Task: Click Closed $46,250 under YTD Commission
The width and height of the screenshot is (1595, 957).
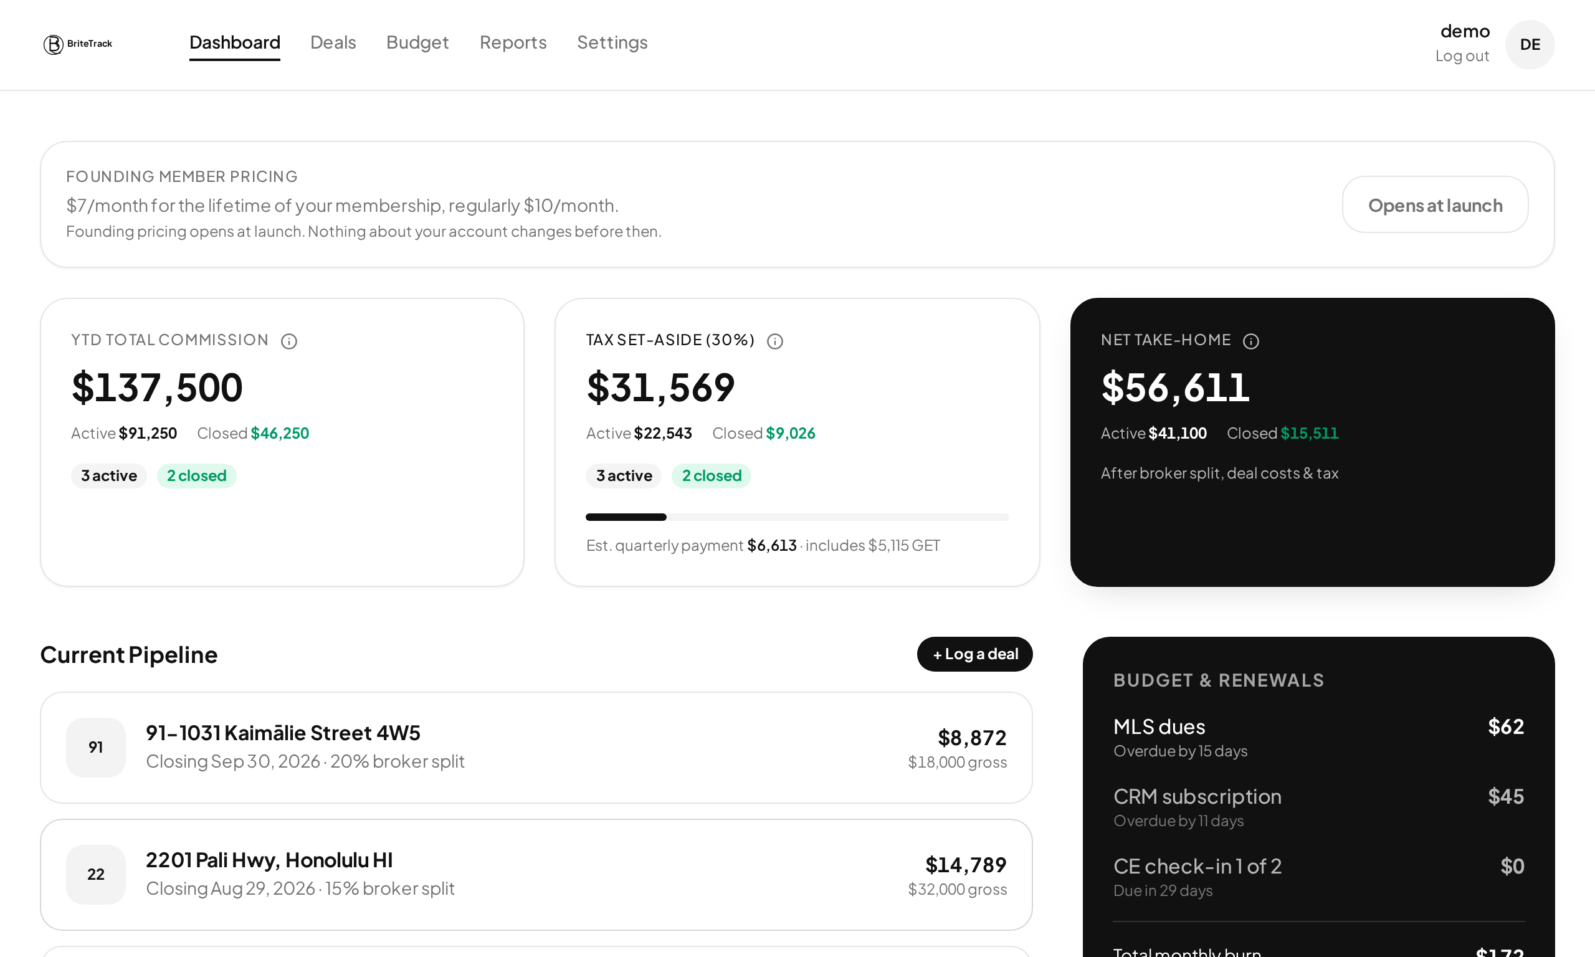Action: coord(253,434)
